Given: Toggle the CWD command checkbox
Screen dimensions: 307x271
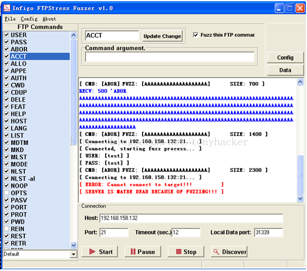Looking at the screenshot, I should [7, 85].
